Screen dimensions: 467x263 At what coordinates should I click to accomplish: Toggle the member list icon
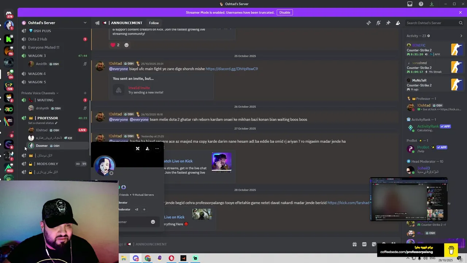(x=398, y=23)
